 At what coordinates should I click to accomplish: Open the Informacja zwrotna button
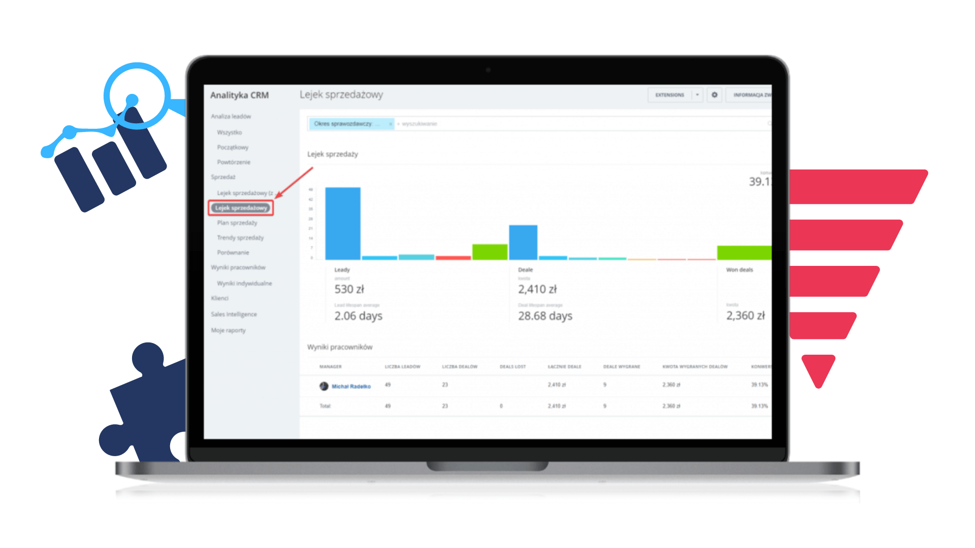click(x=751, y=95)
